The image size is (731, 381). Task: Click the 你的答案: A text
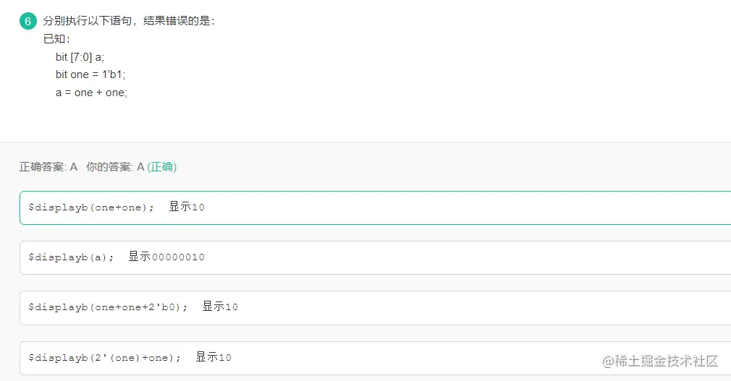click(x=115, y=167)
